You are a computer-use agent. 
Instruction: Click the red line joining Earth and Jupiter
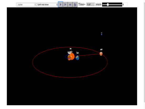coord(89,55)
